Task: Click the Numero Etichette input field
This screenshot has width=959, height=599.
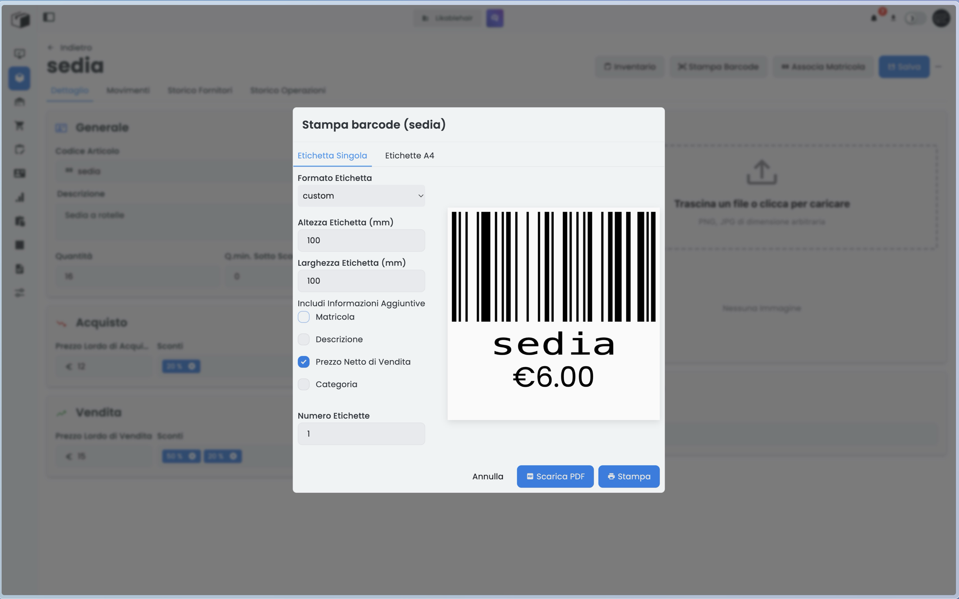Action: click(x=361, y=433)
